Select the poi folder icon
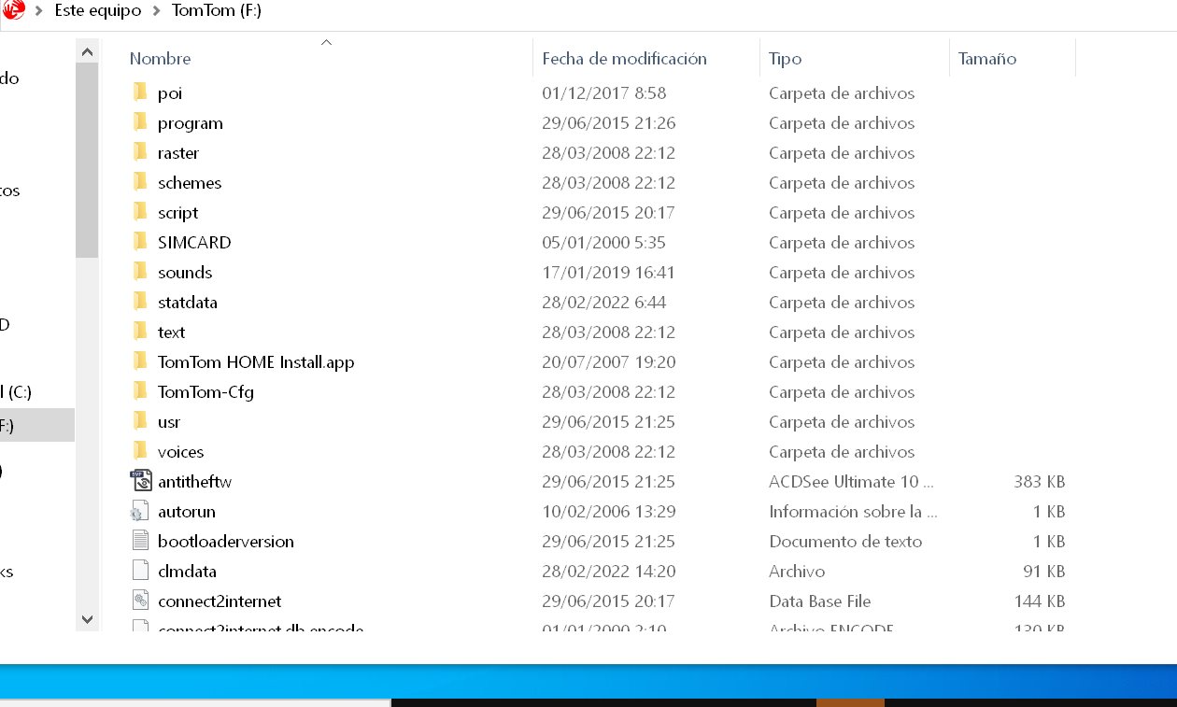 click(140, 92)
